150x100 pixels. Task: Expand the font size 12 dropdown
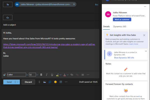coord(37,75)
